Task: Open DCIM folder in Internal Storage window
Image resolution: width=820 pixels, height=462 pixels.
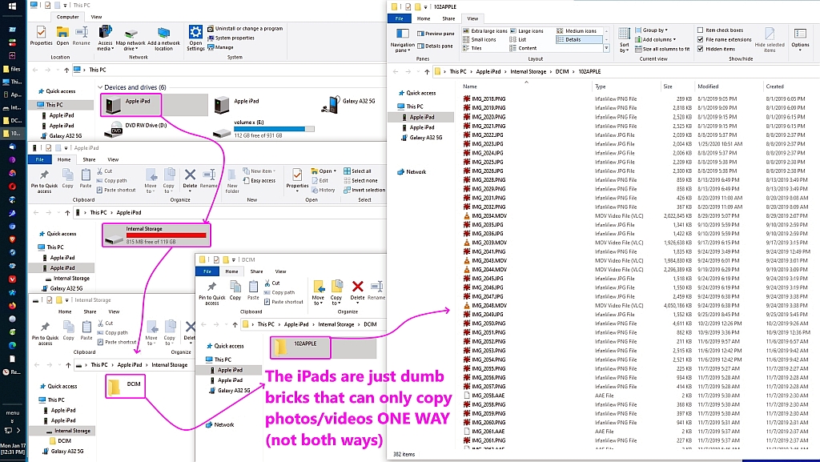Action: click(x=126, y=387)
